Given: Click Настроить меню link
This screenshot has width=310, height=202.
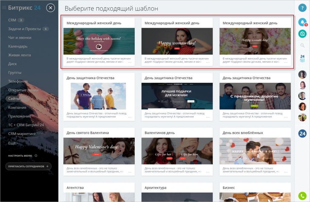Looking at the screenshot, I should 20,156.
